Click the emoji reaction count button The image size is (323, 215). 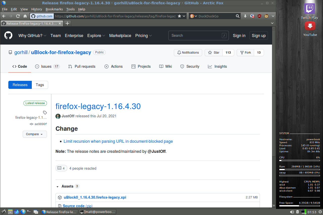click(61, 168)
